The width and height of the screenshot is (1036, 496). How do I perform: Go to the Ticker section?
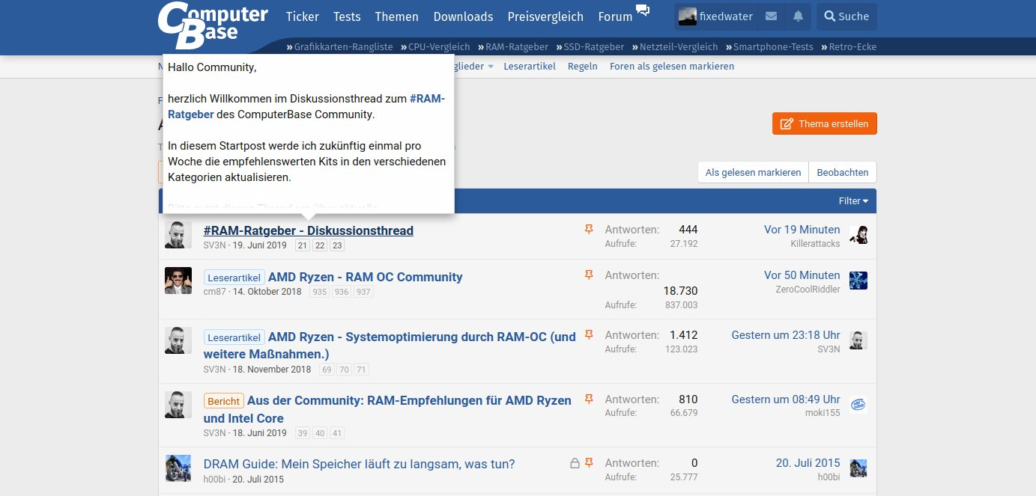pyautogui.click(x=303, y=16)
